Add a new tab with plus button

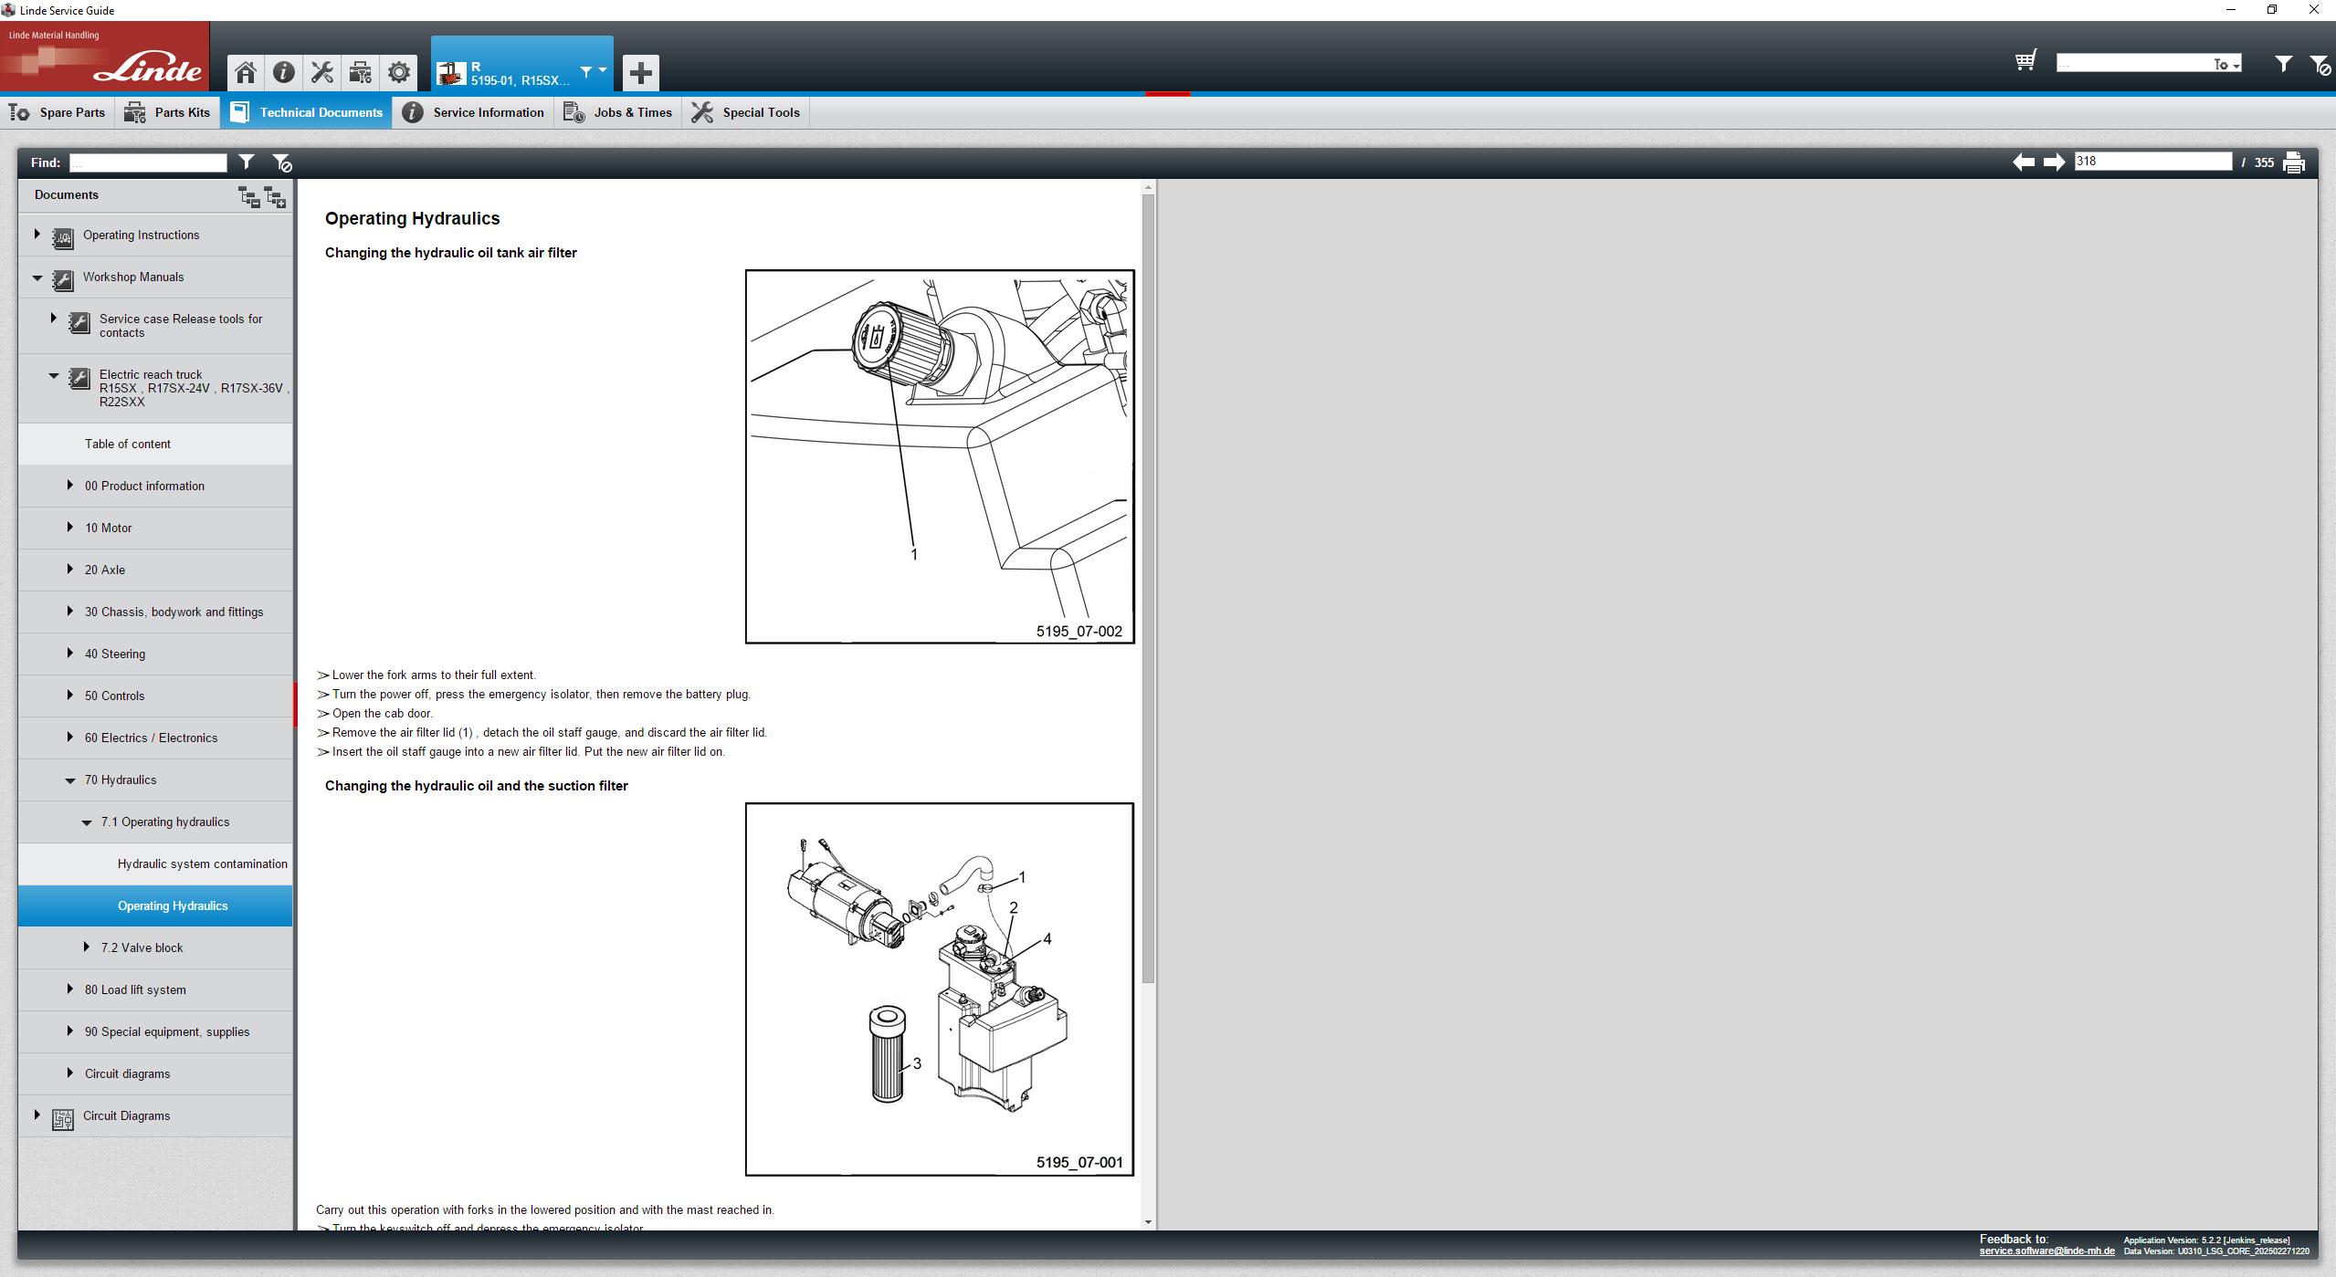click(x=640, y=72)
